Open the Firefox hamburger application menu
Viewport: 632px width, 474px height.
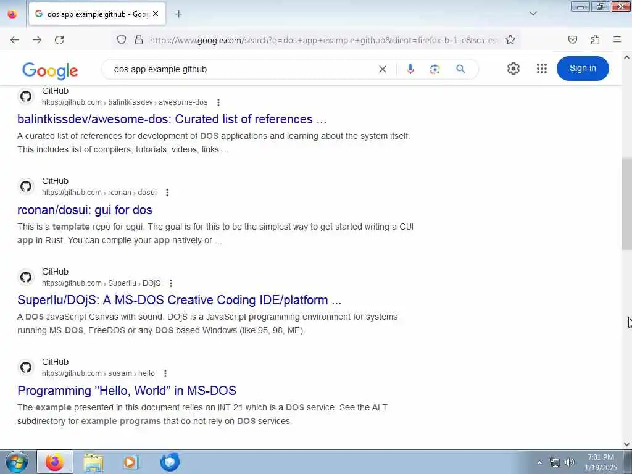pos(617,39)
